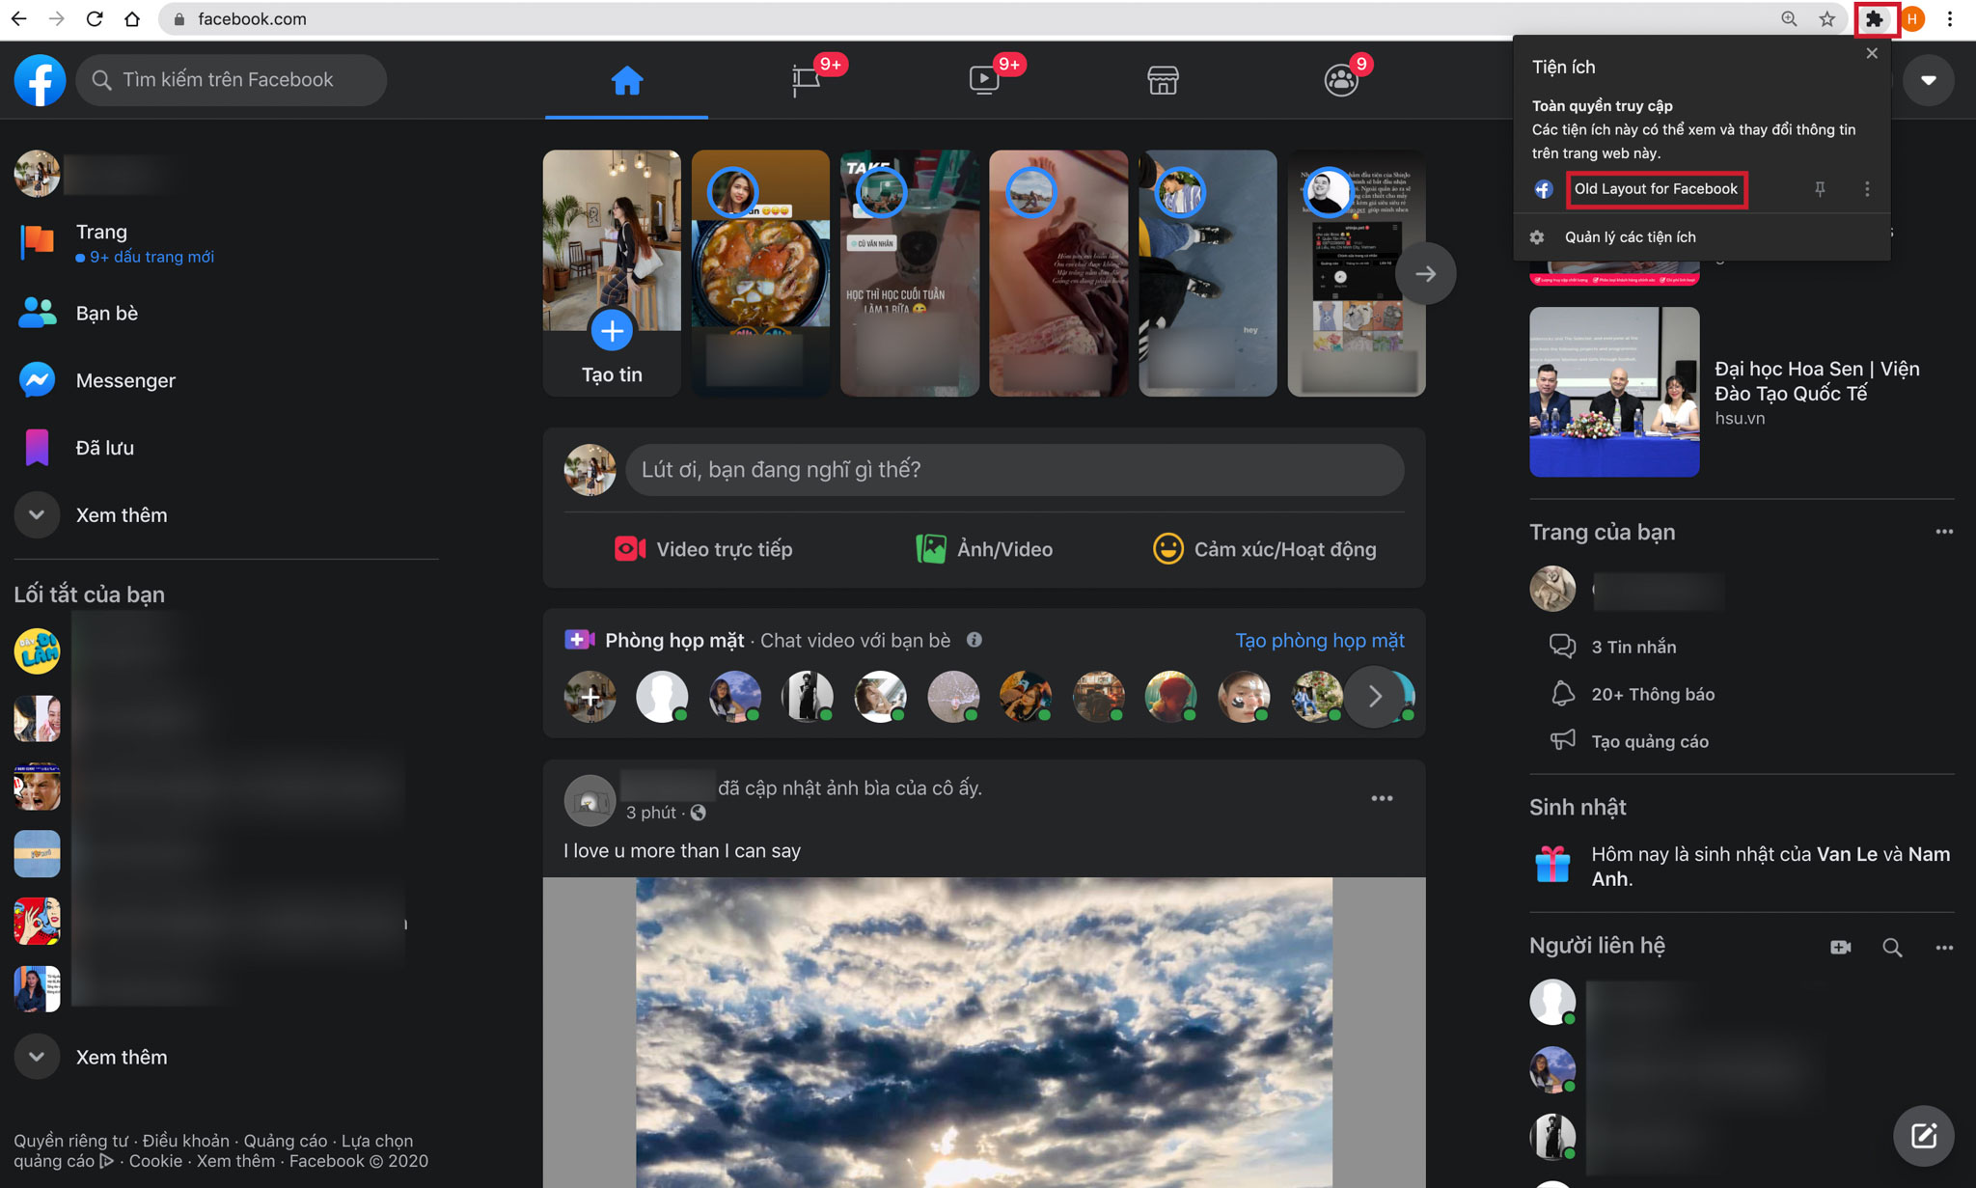Click the Tìm kiếm trên Facebook search box
The height and width of the screenshot is (1188, 1976).
pos(232,80)
